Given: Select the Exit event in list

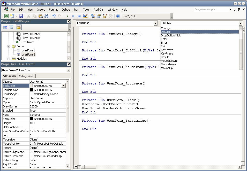Looking at the screenshot, I should pyautogui.click(x=200, y=46).
